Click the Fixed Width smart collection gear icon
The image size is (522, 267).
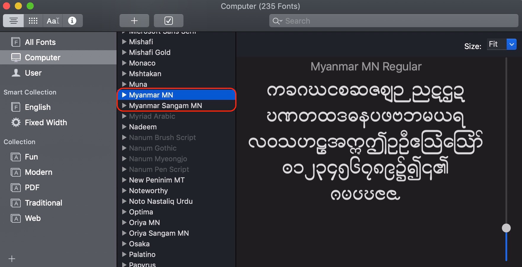[x=15, y=122]
